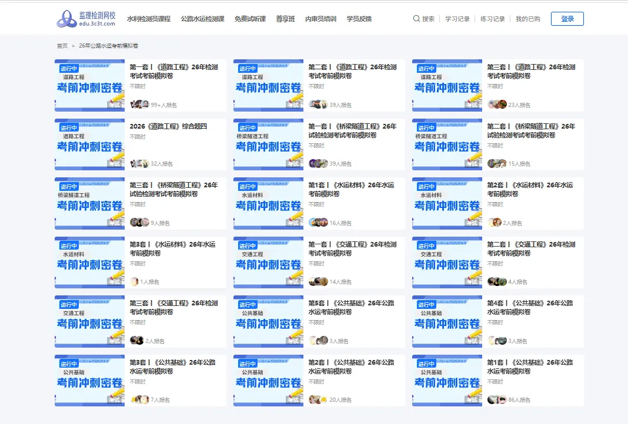Open thumbnail of 第5套《公共基础》模拟卷
This screenshot has height=424, width=628.
(268, 321)
